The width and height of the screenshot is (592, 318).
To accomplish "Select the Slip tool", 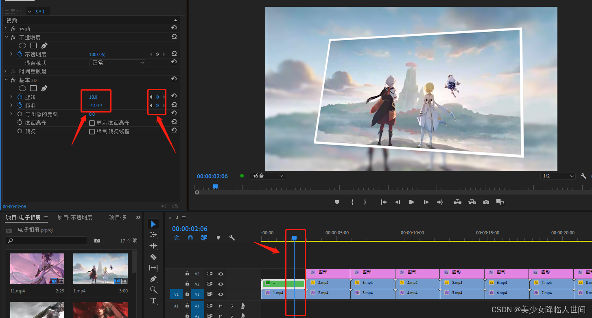I will coord(153,268).
